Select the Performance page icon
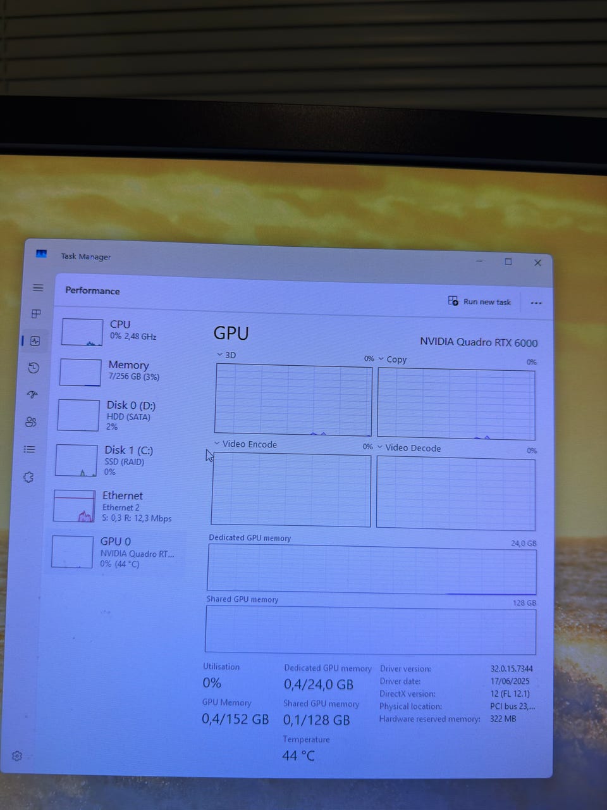 (x=35, y=341)
